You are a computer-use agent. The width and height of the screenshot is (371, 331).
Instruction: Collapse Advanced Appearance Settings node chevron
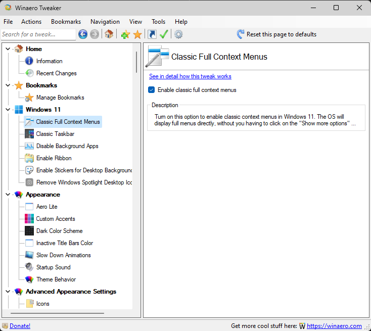pos(8,292)
